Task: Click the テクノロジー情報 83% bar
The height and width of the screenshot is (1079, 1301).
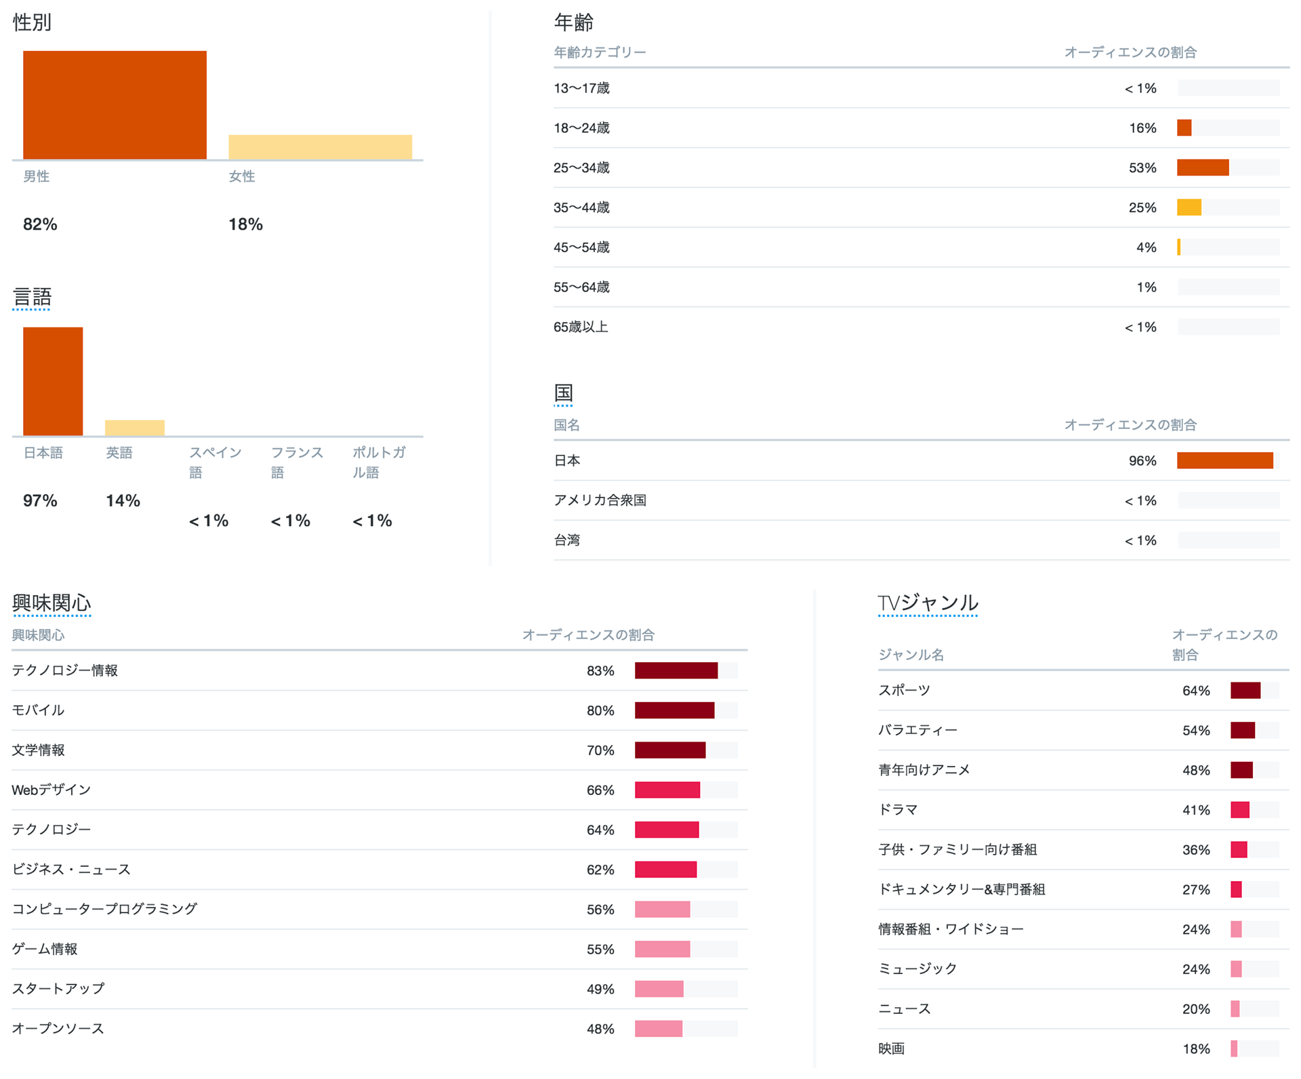Action: pos(676,670)
